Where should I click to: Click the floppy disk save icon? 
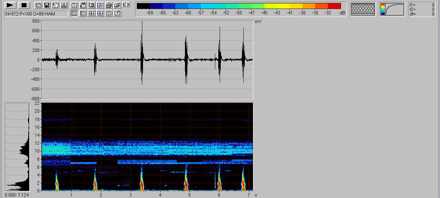tap(46, 5)
